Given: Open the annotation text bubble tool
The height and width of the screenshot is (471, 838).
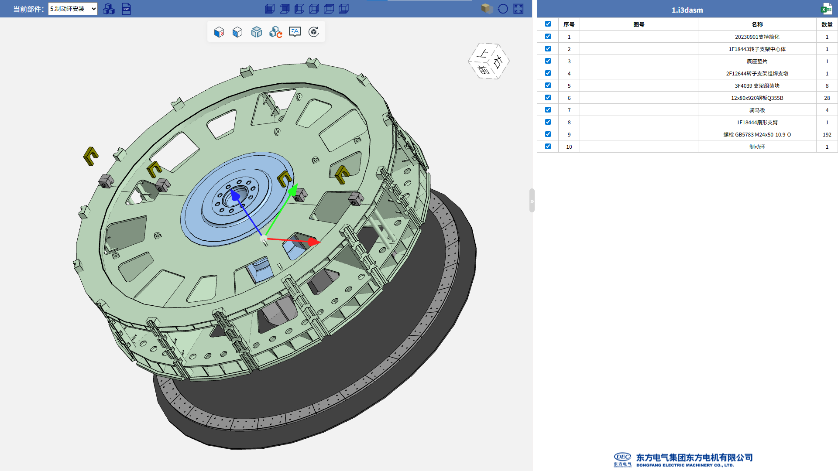Looking at the screenshot, I should [295, 32].
